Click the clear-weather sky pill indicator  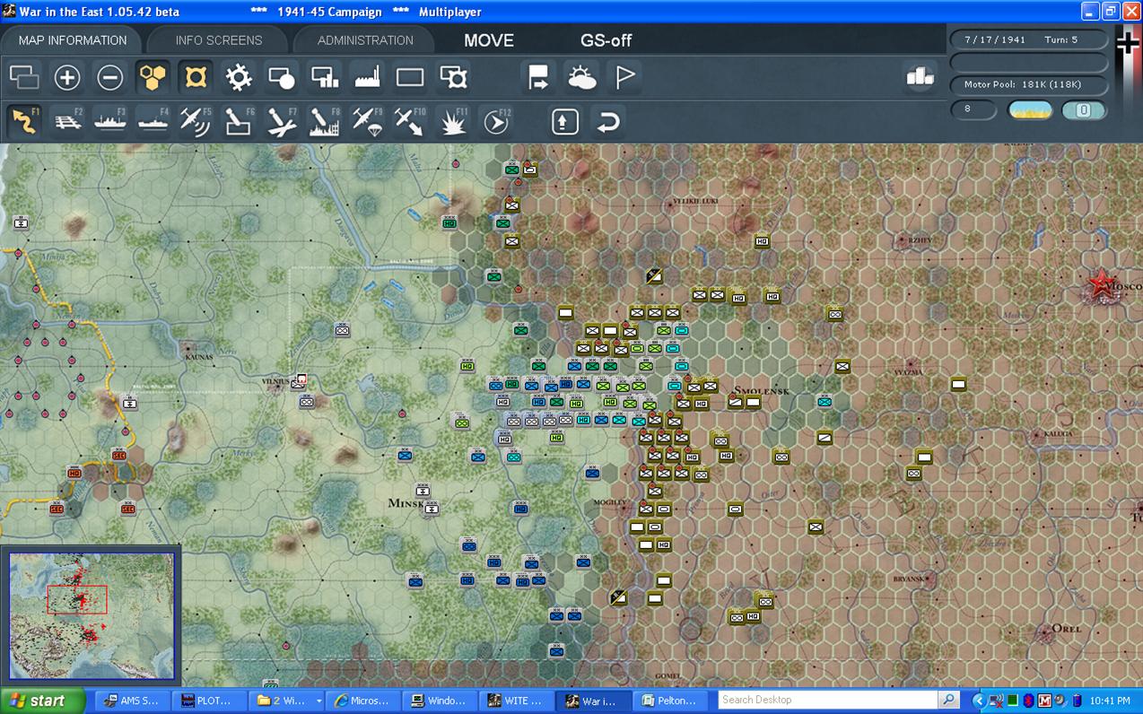click(x=1030, y=110)
